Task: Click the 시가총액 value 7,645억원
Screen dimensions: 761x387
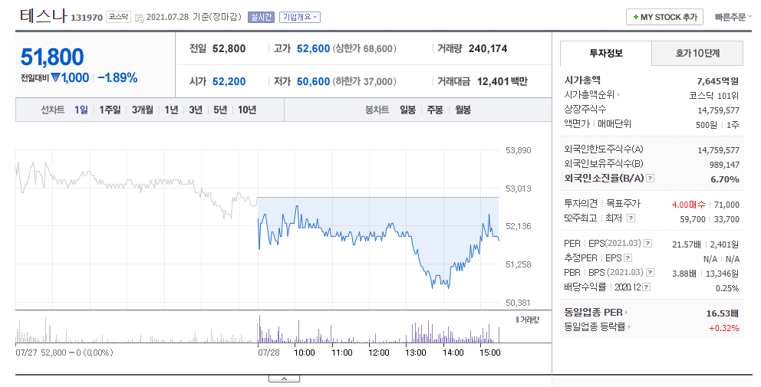Action: [718, 81]
